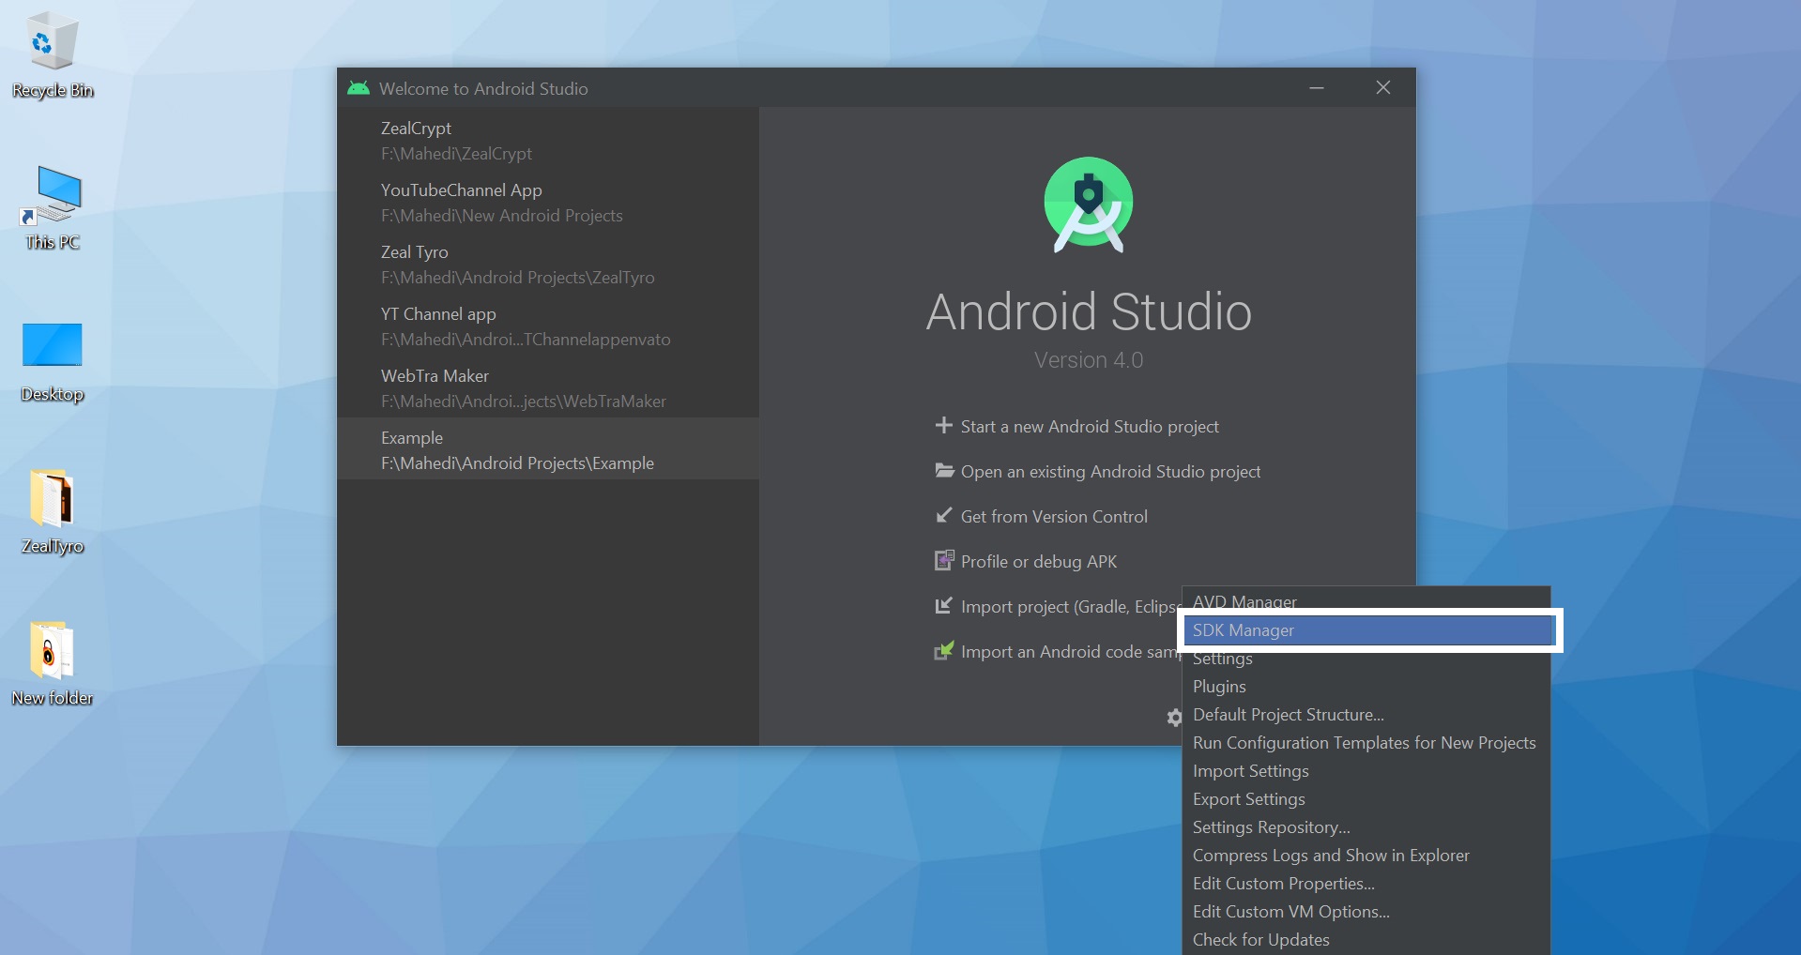Image resolution: width=1801 pixels, height=955 pixels.
Task: Click the Android Studio logo
Action: [1089, 205]
